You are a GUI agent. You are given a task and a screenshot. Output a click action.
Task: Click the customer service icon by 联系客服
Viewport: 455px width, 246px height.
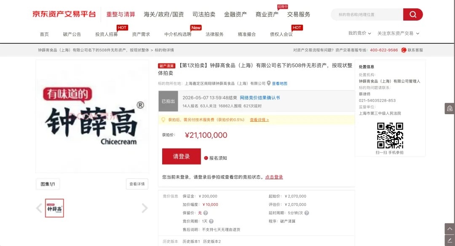tap(404, 50)
